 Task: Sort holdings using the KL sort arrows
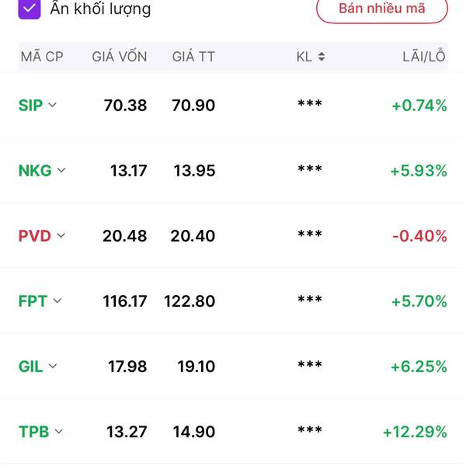coord(322,57)
